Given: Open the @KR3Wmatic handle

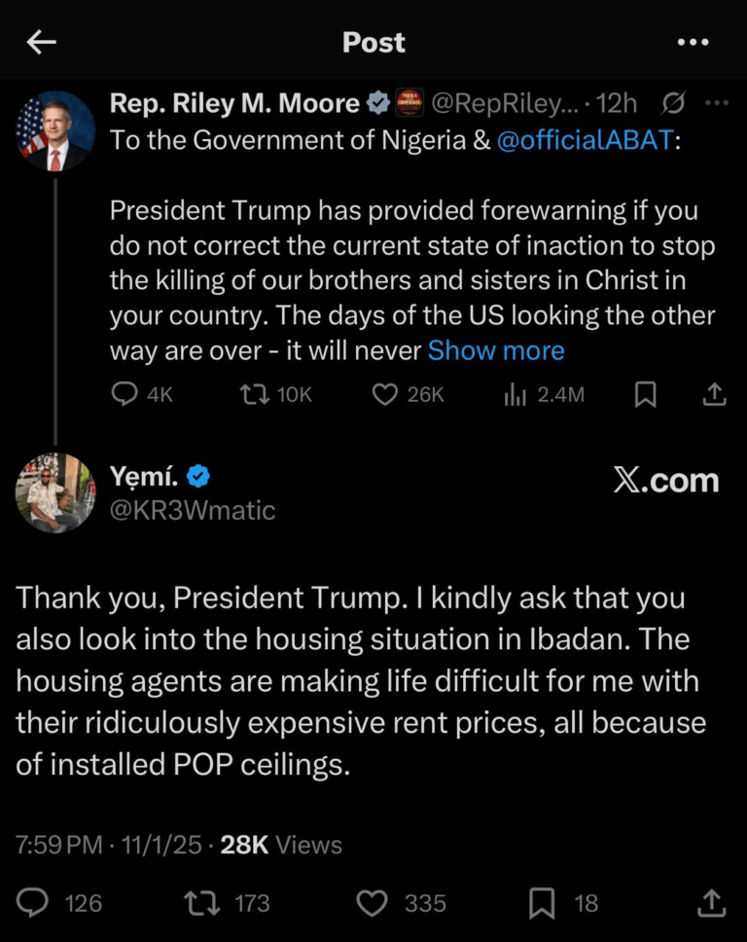Looking at the screenshot, I should [193, 510].
